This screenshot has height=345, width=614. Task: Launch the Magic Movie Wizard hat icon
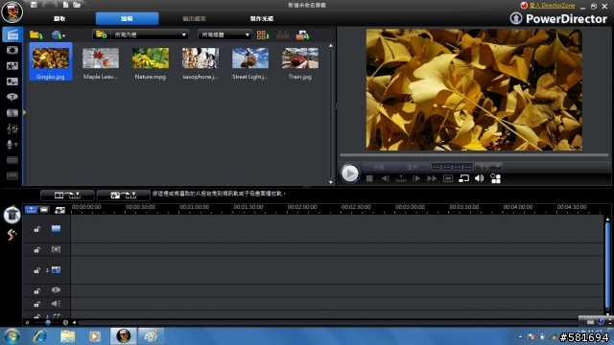(x=12, y=215)
